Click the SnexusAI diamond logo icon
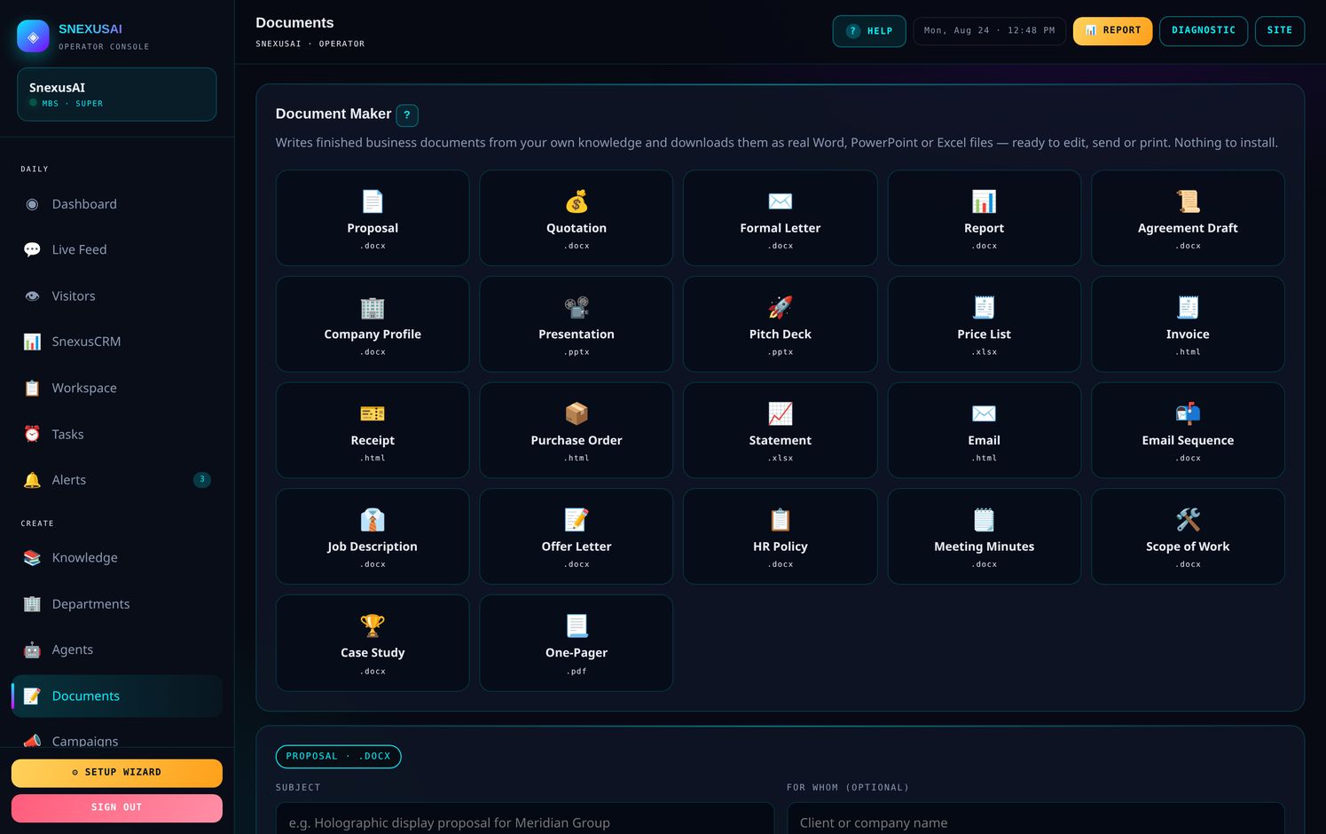The height and width of the screenshot is (834, 1326). (x=33, y=36)
